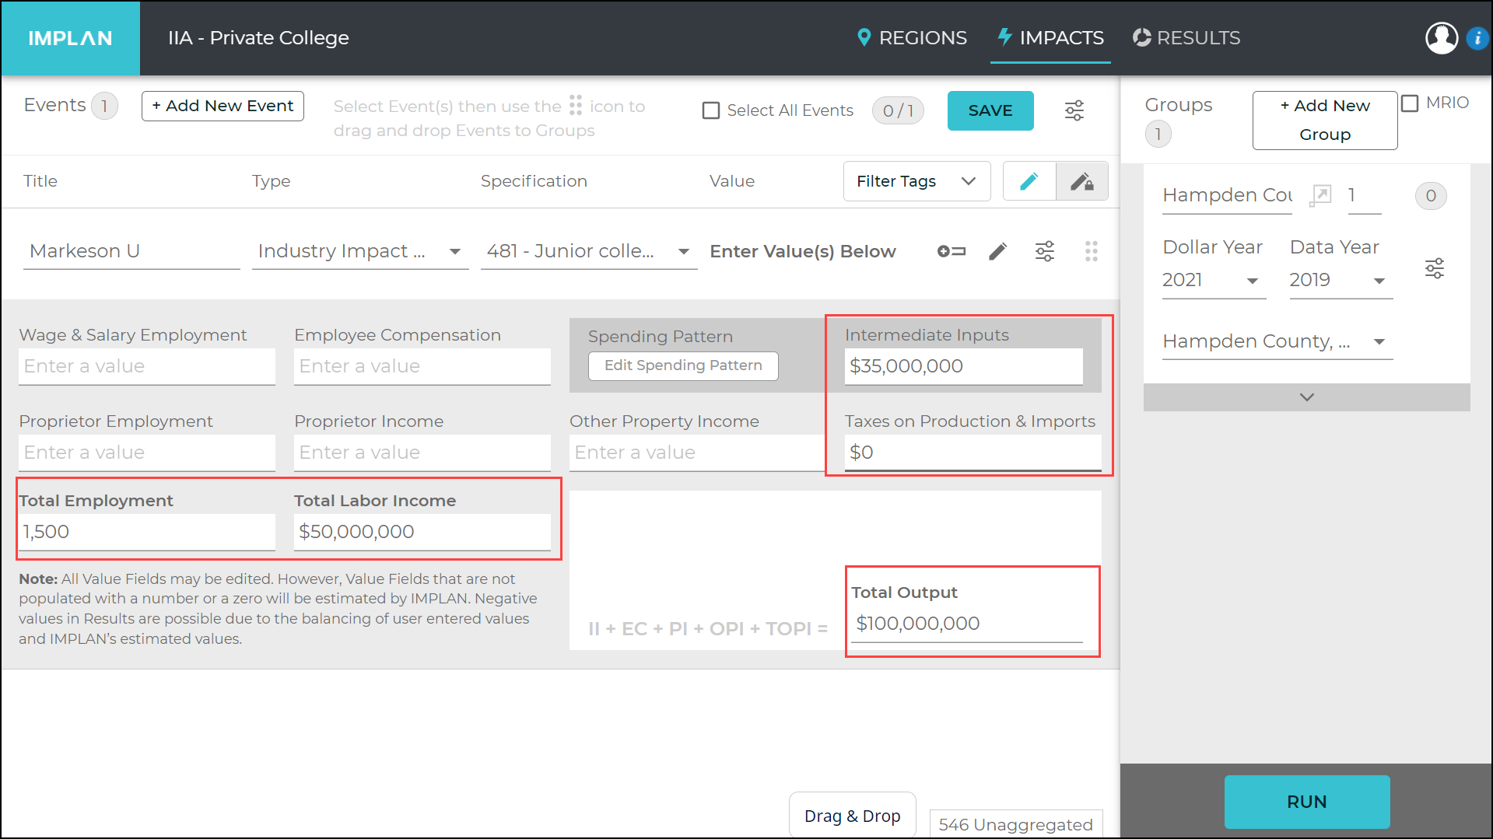1493x839 pixels.
Task: Expand the group panel chevron
Action: click(x=1306, y=397)
